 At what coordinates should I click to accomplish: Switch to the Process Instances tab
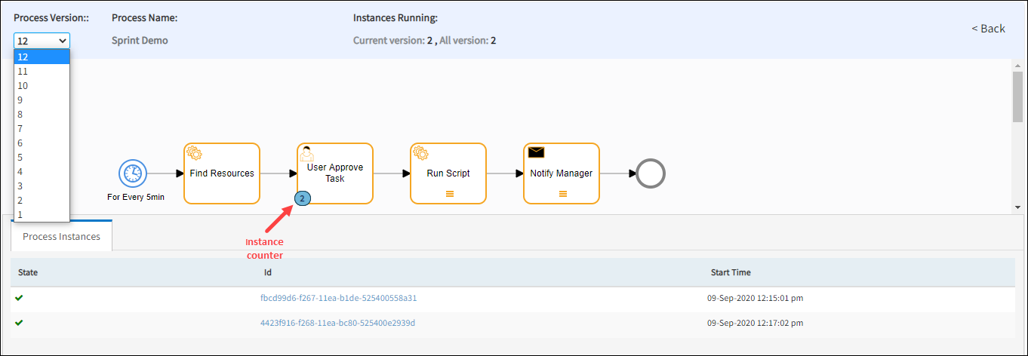coord(61,236)
